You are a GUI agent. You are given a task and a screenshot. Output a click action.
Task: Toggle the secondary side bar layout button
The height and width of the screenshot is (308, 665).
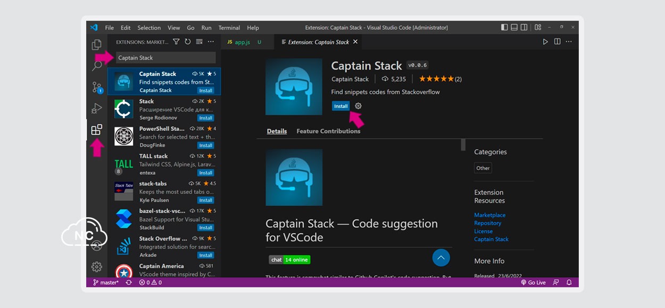[524, 28]
